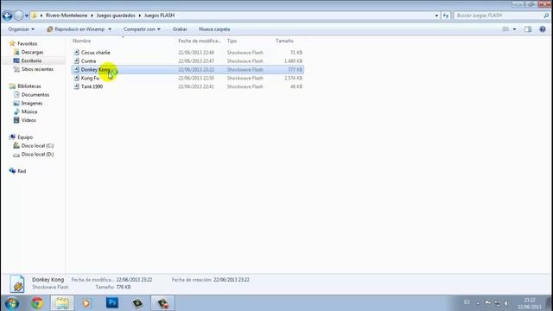This screenshot has width=553, height=311.
Task: Select the Tank 1990 file
Action: 188,86
